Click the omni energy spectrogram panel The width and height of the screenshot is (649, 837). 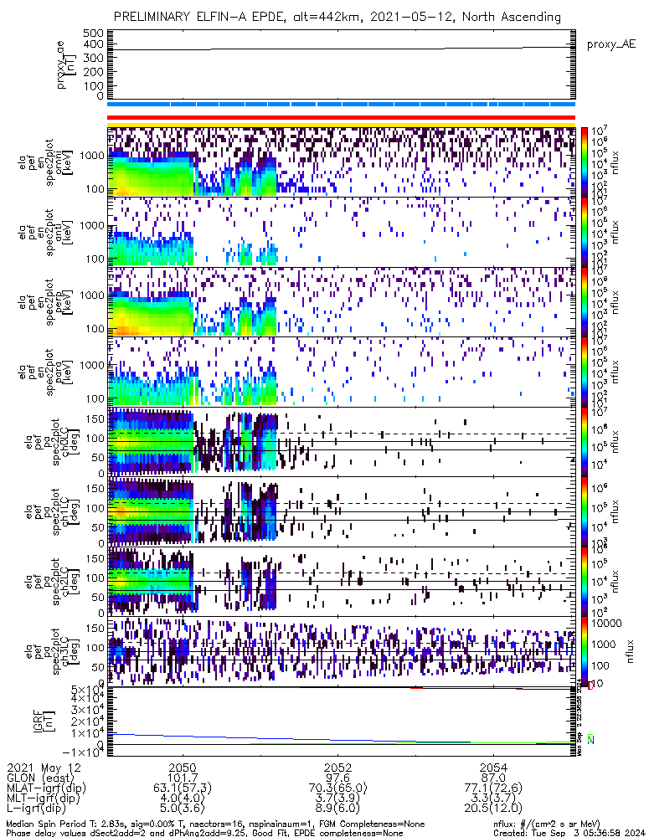click(x=342, y=162)
